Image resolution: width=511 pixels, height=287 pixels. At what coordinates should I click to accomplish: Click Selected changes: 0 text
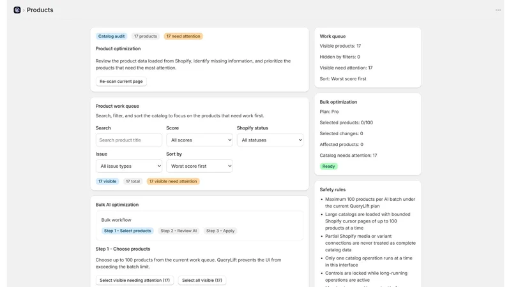[341, 133]
